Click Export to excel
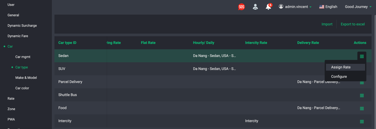 pyautogui.click(x=353, y=24)
